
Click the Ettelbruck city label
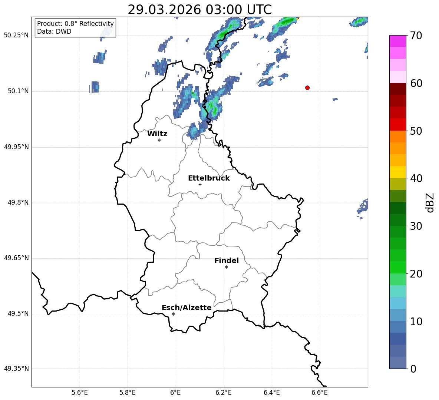pos(209,178)
